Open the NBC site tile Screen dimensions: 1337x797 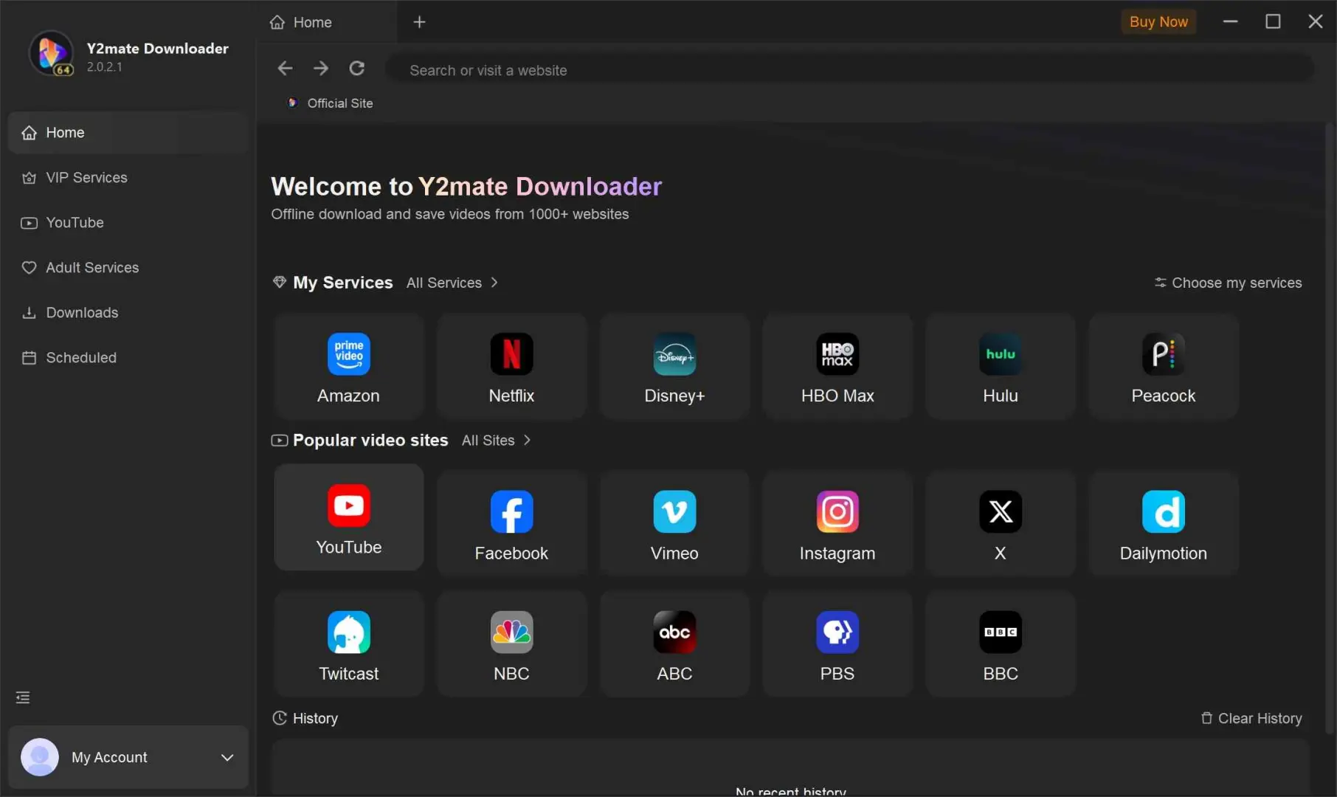511,644
